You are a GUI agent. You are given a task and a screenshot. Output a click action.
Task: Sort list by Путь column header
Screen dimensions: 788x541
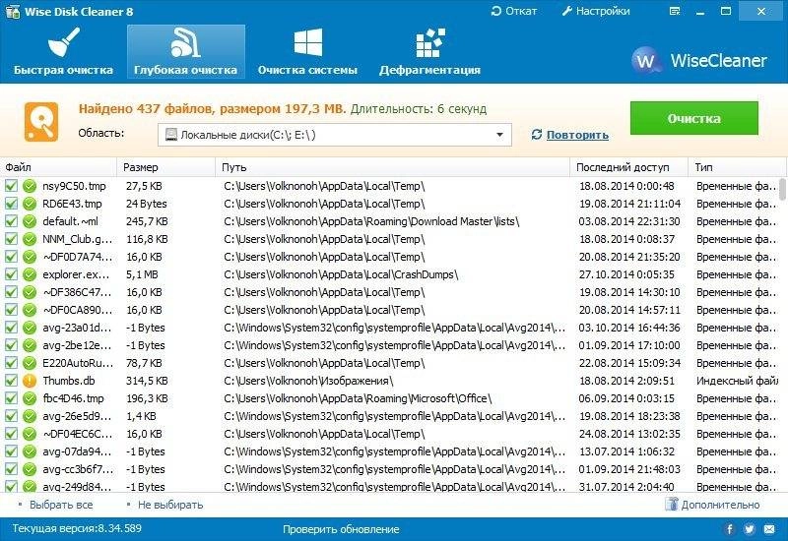click(393, 167)
